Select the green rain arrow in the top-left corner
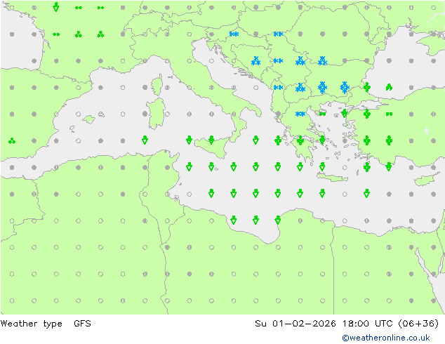The width and height of the screenshot is (445, 344). (56, 7)
